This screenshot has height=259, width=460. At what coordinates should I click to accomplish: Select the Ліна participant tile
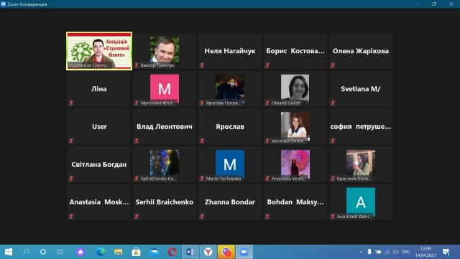[x=99, y=88]
